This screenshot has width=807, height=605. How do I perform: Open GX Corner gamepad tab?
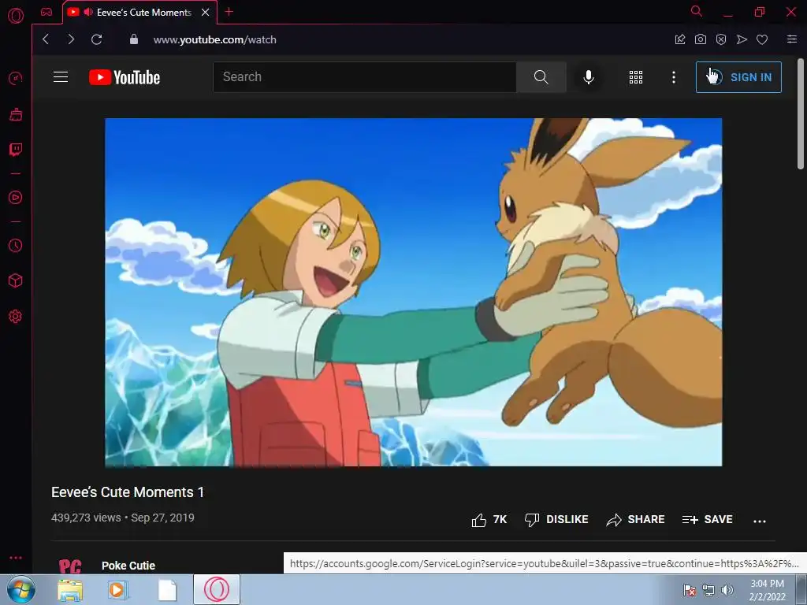tap(46, 12)
